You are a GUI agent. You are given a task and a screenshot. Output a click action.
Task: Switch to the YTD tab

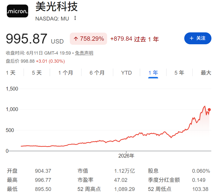(126, 73)
